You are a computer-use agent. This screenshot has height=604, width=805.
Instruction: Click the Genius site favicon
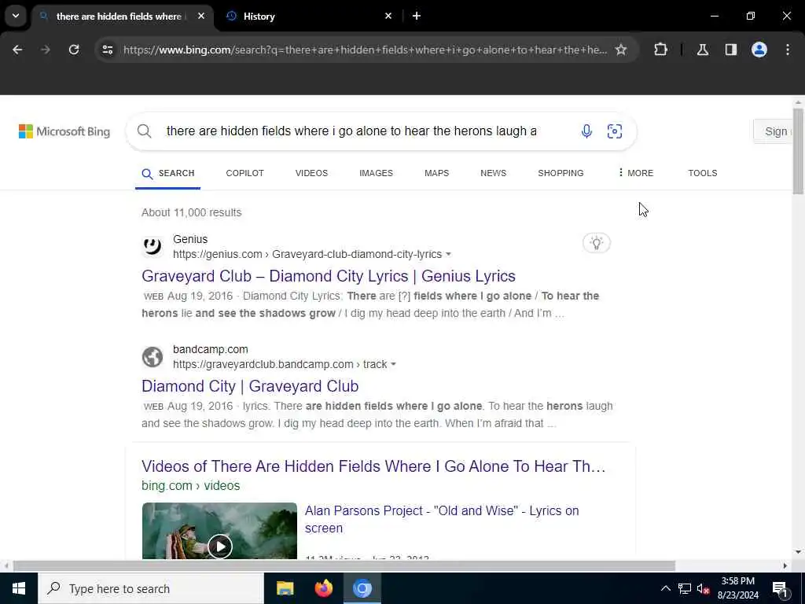[x=153, y=246]
